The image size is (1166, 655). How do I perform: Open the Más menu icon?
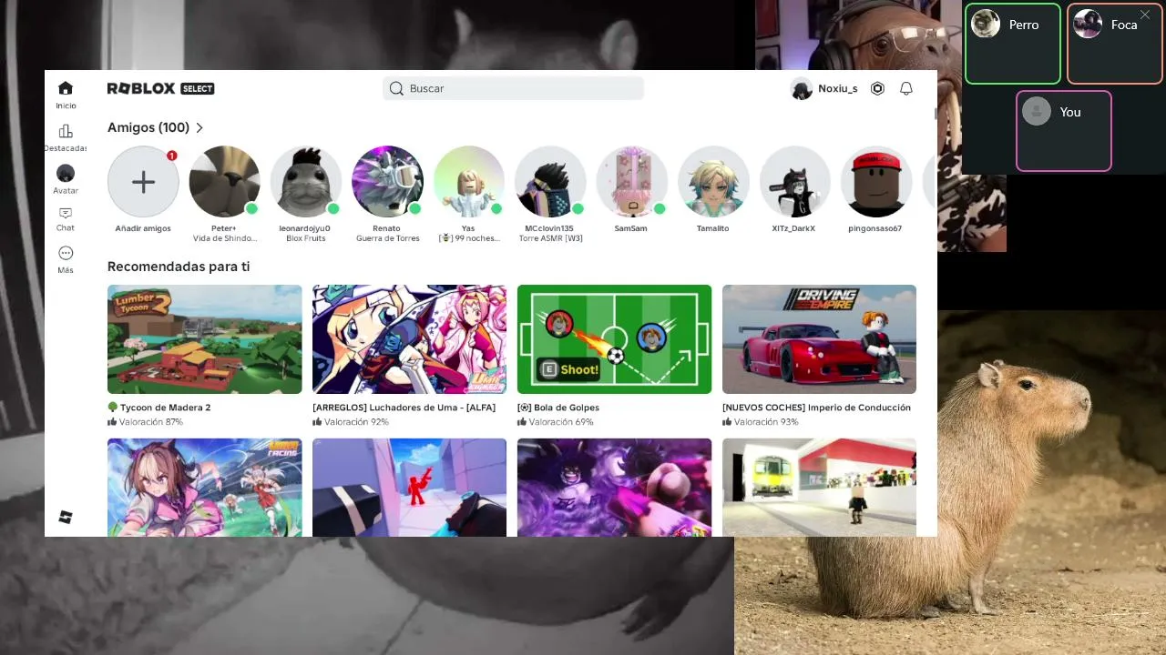(66, 253)
